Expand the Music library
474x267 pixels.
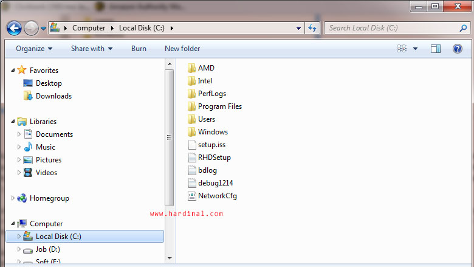click(19, 147)
